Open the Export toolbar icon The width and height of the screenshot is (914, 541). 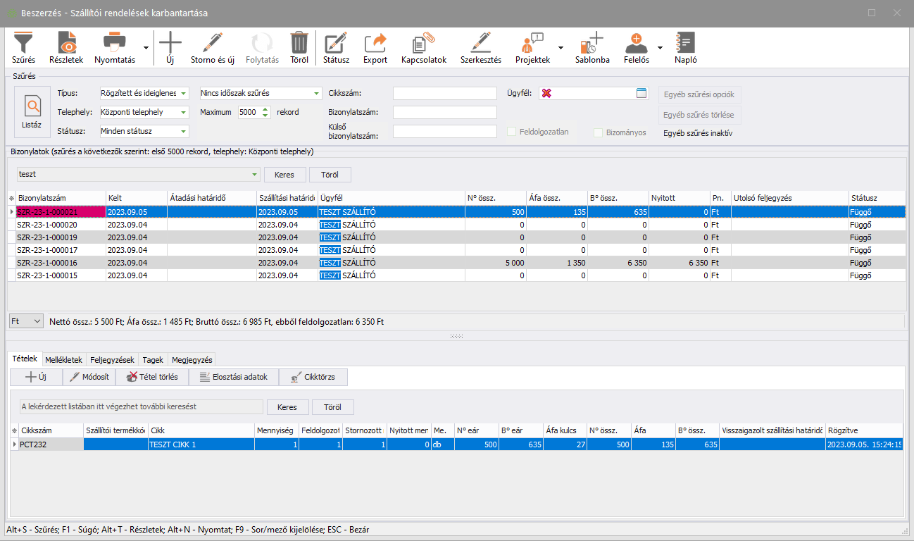coord(375,44)
